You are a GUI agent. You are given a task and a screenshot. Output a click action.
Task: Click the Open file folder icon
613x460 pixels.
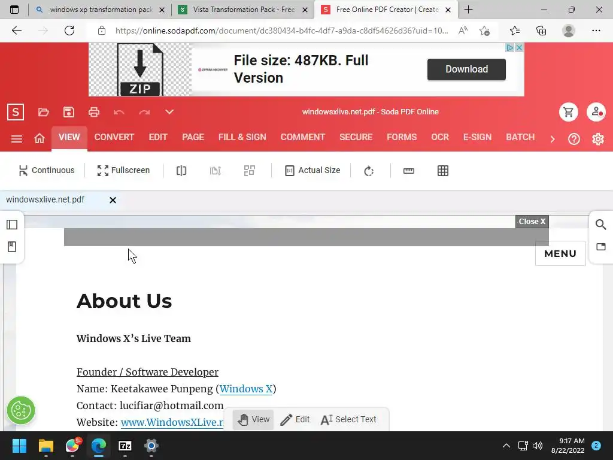(43, 112)
